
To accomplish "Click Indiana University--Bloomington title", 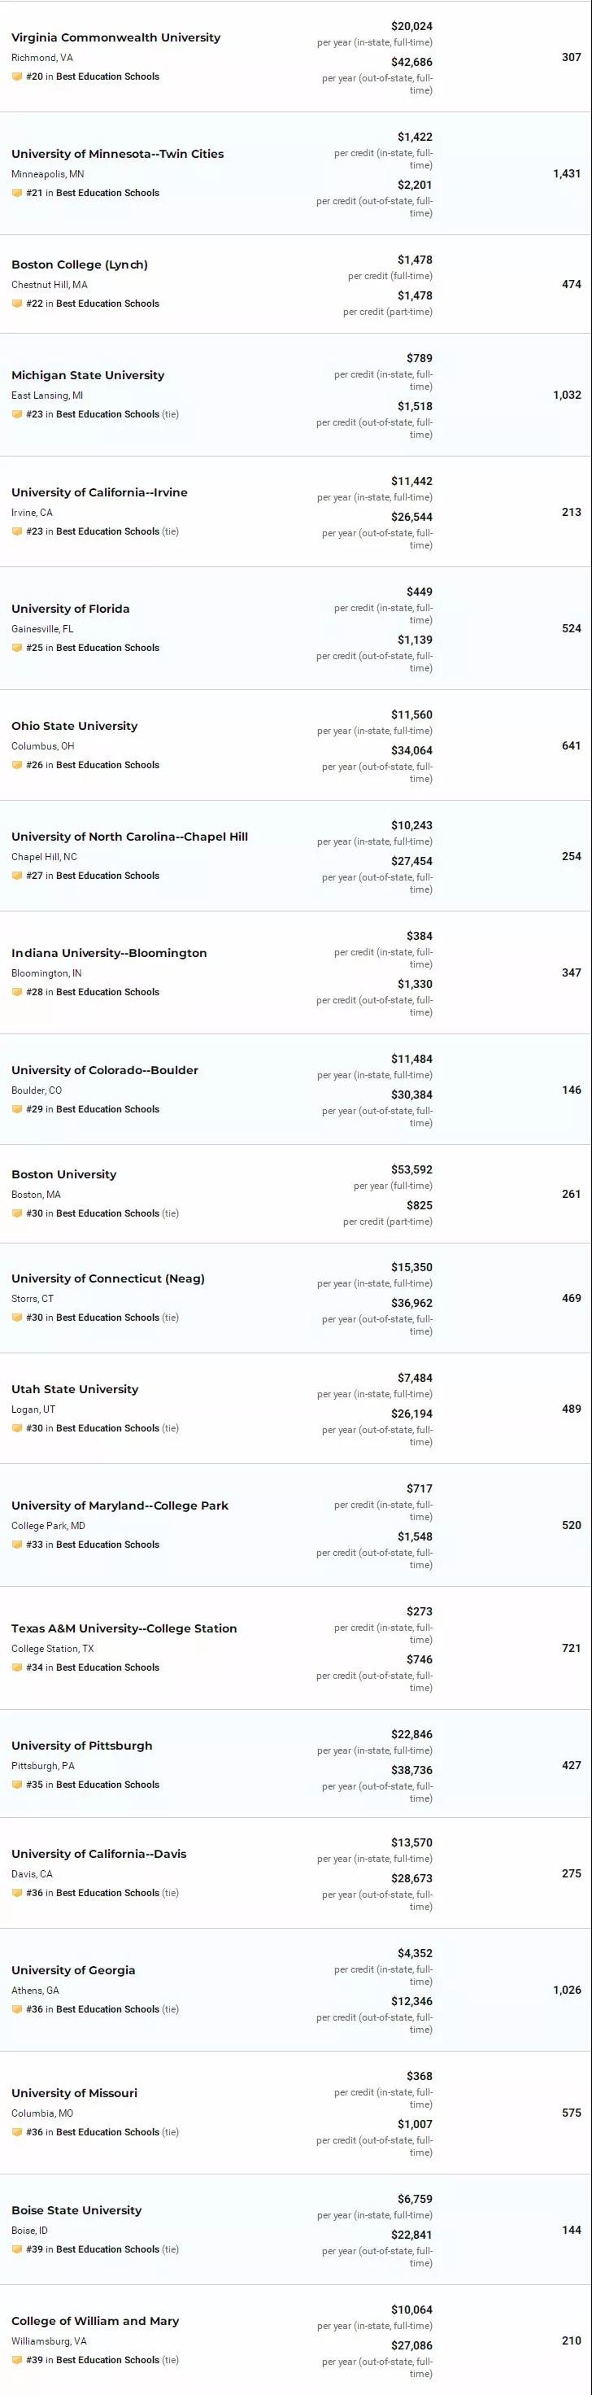I will (109, 953).
